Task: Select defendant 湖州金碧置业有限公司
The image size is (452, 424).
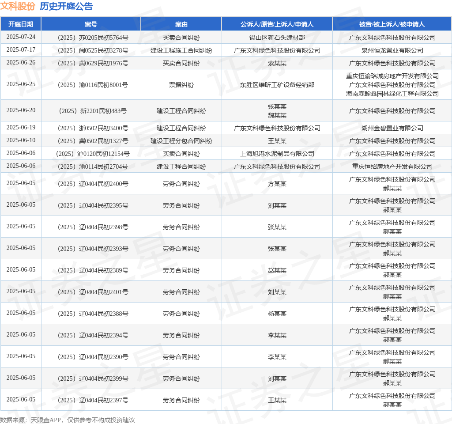Action: pyautogui.click(x=392, y=128)
